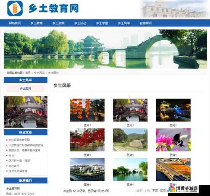Open the short two-character hot article
This screenshot has width=210, height=196.
(12, 156)
